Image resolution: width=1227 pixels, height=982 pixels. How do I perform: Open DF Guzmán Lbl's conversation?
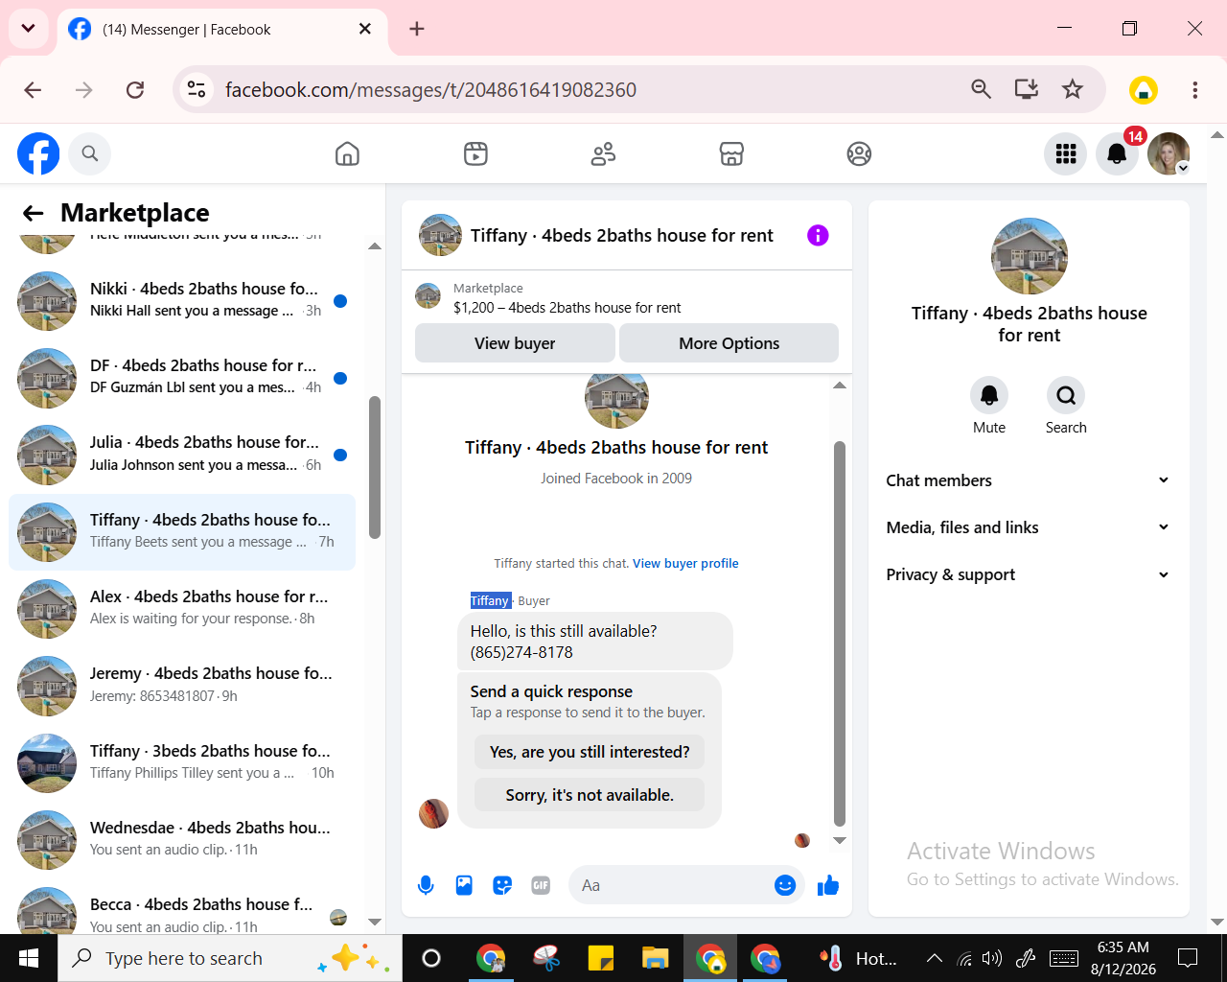(182, 377)
